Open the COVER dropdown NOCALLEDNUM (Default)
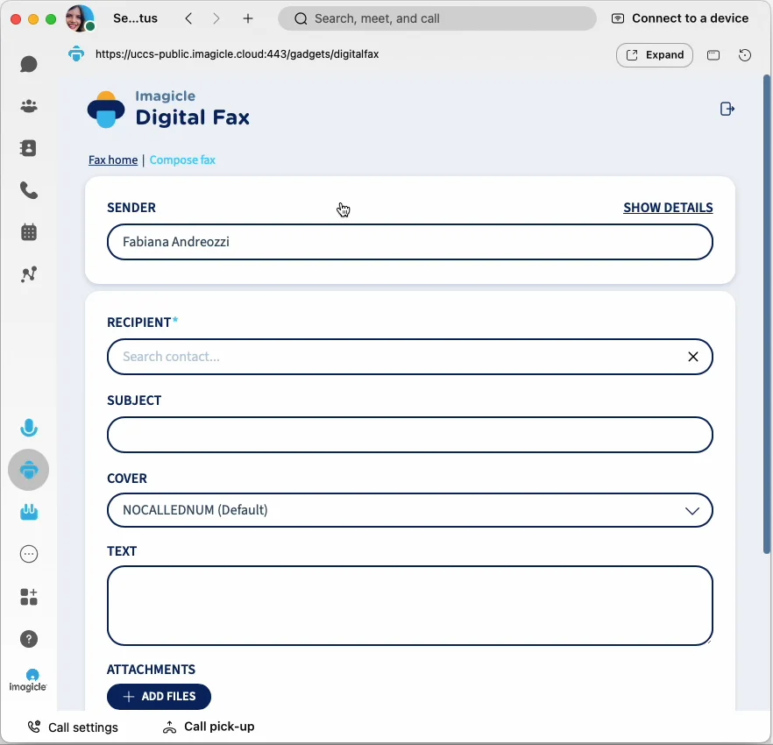Screen dimensions: 773x745 (x=410, y=510)
